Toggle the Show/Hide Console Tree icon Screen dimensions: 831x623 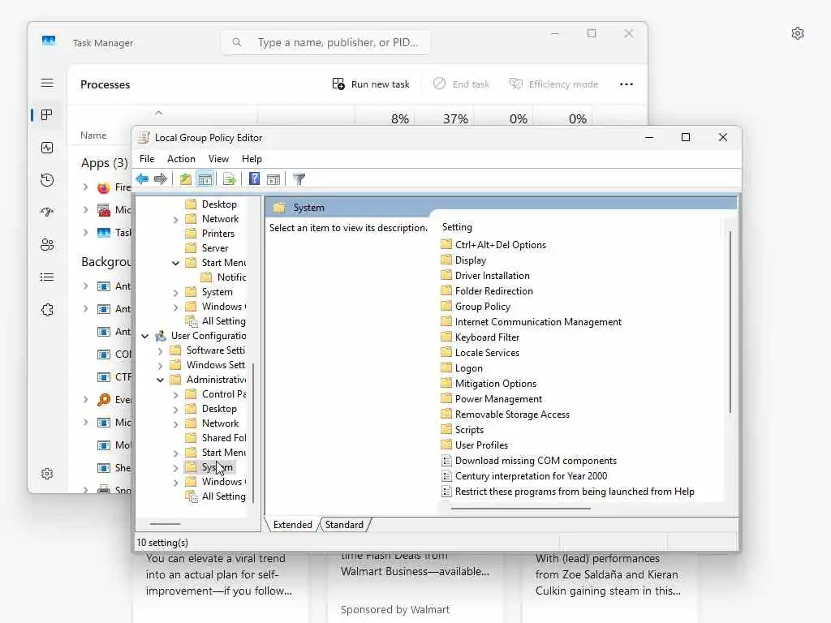click(205, 179)
